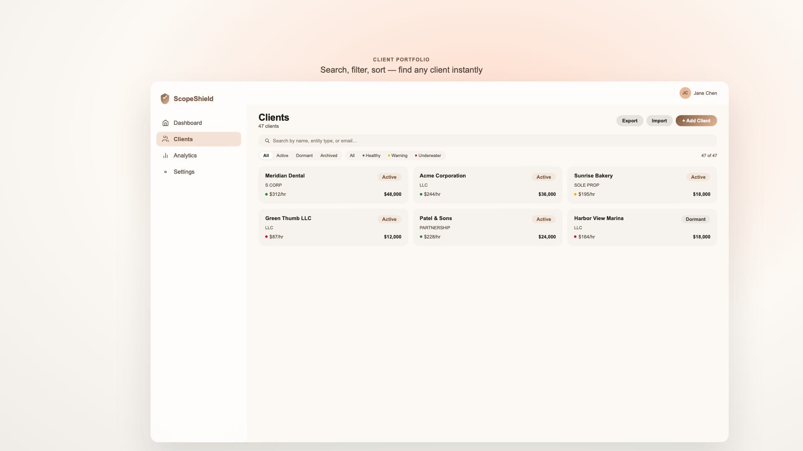
Task: Click the JC user avatar
Action: [x=685, y=93]
